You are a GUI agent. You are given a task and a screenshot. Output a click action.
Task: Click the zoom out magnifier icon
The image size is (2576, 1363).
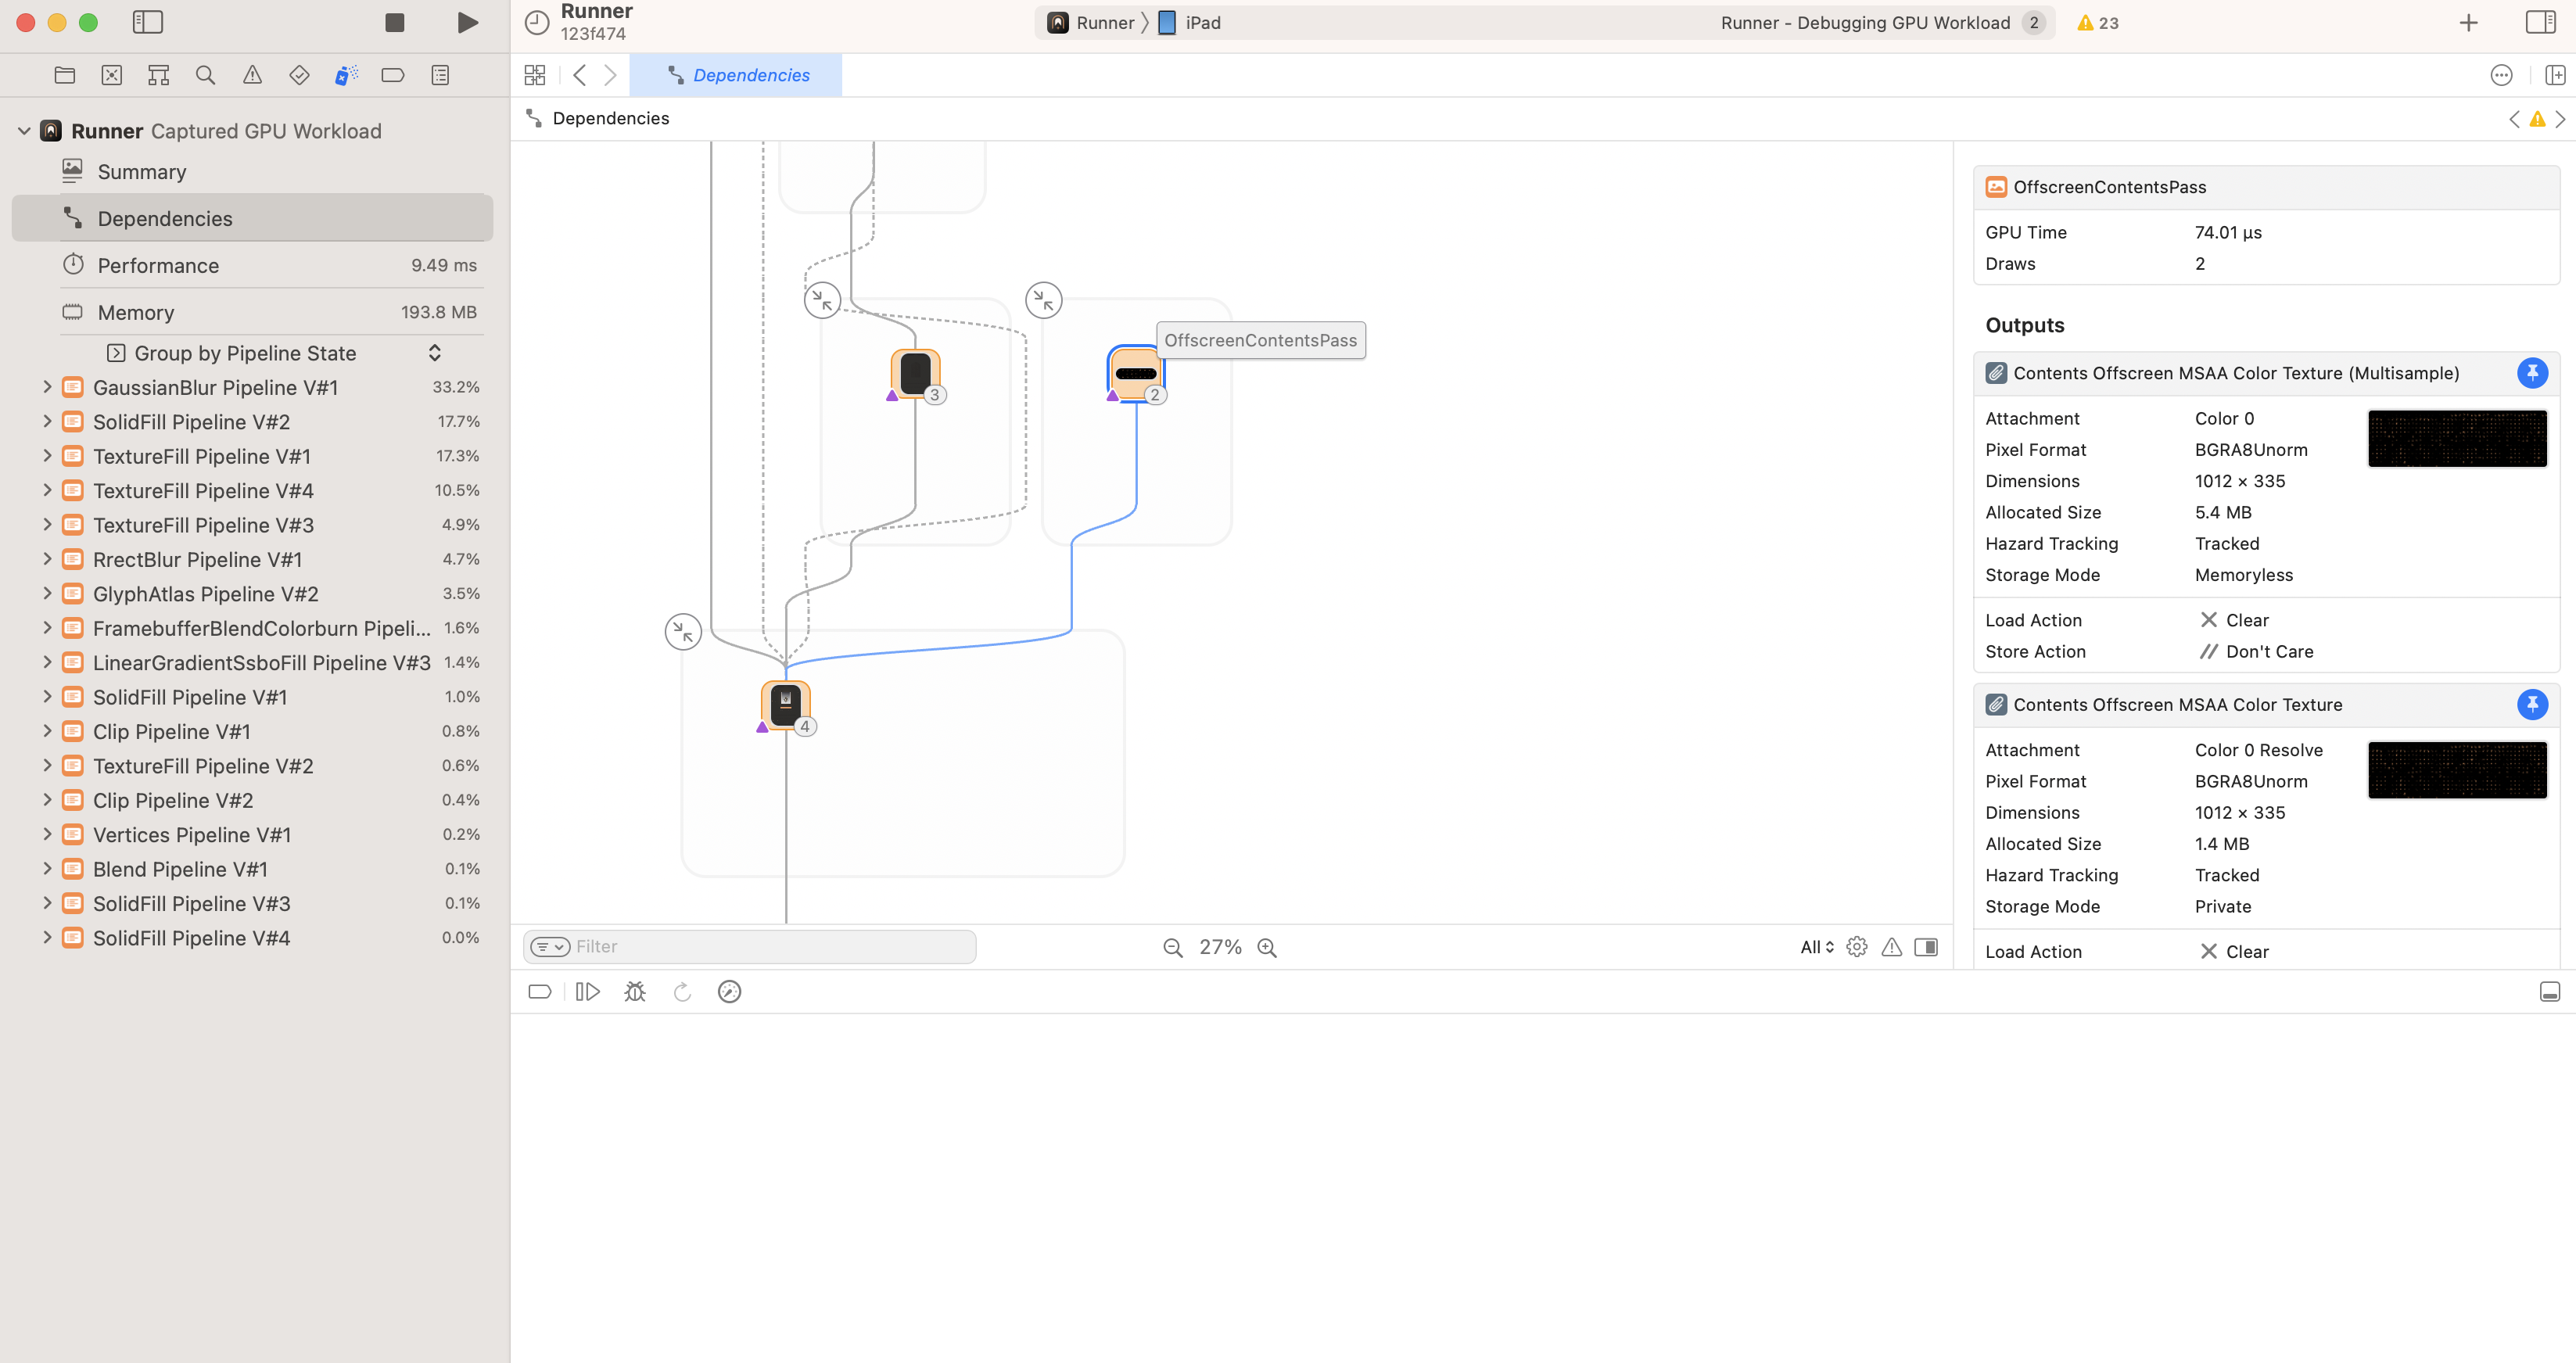[x=1173, y=947]
